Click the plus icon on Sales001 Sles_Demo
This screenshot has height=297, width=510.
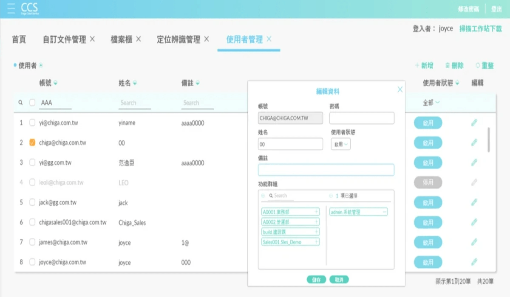pyautogui.click(x=316, y=242)
